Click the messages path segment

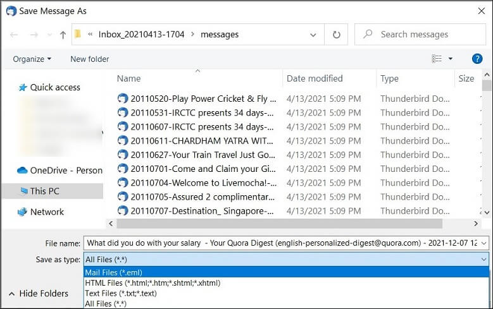tap(220, 34)
